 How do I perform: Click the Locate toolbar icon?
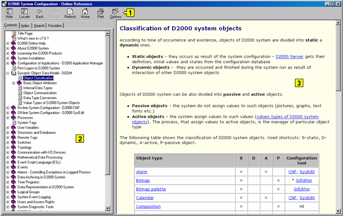pyautogui.click(x=24, y=13)
